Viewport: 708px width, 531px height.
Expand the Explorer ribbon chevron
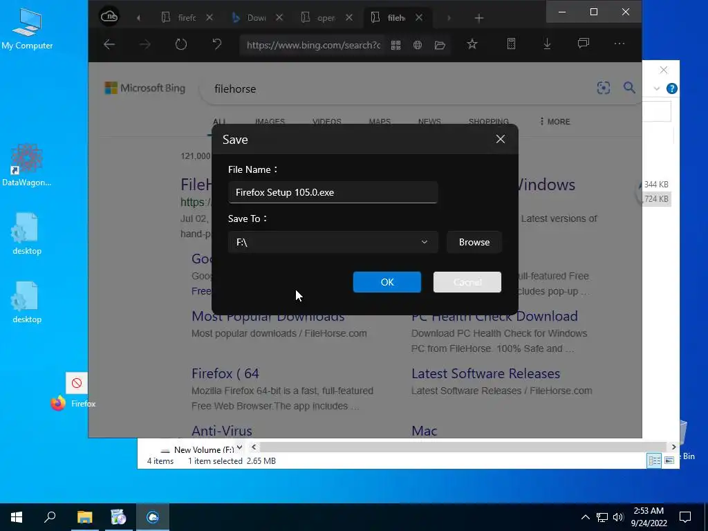click(657, 88)
